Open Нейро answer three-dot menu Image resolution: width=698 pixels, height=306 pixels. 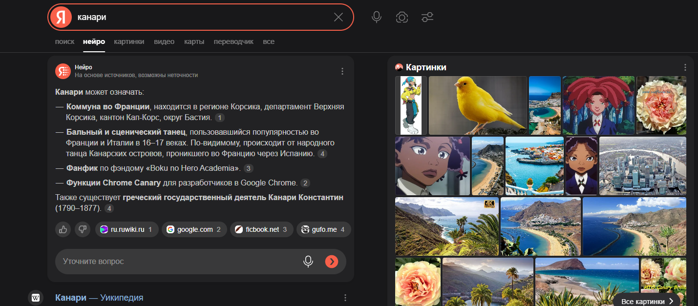pos(342,71)
